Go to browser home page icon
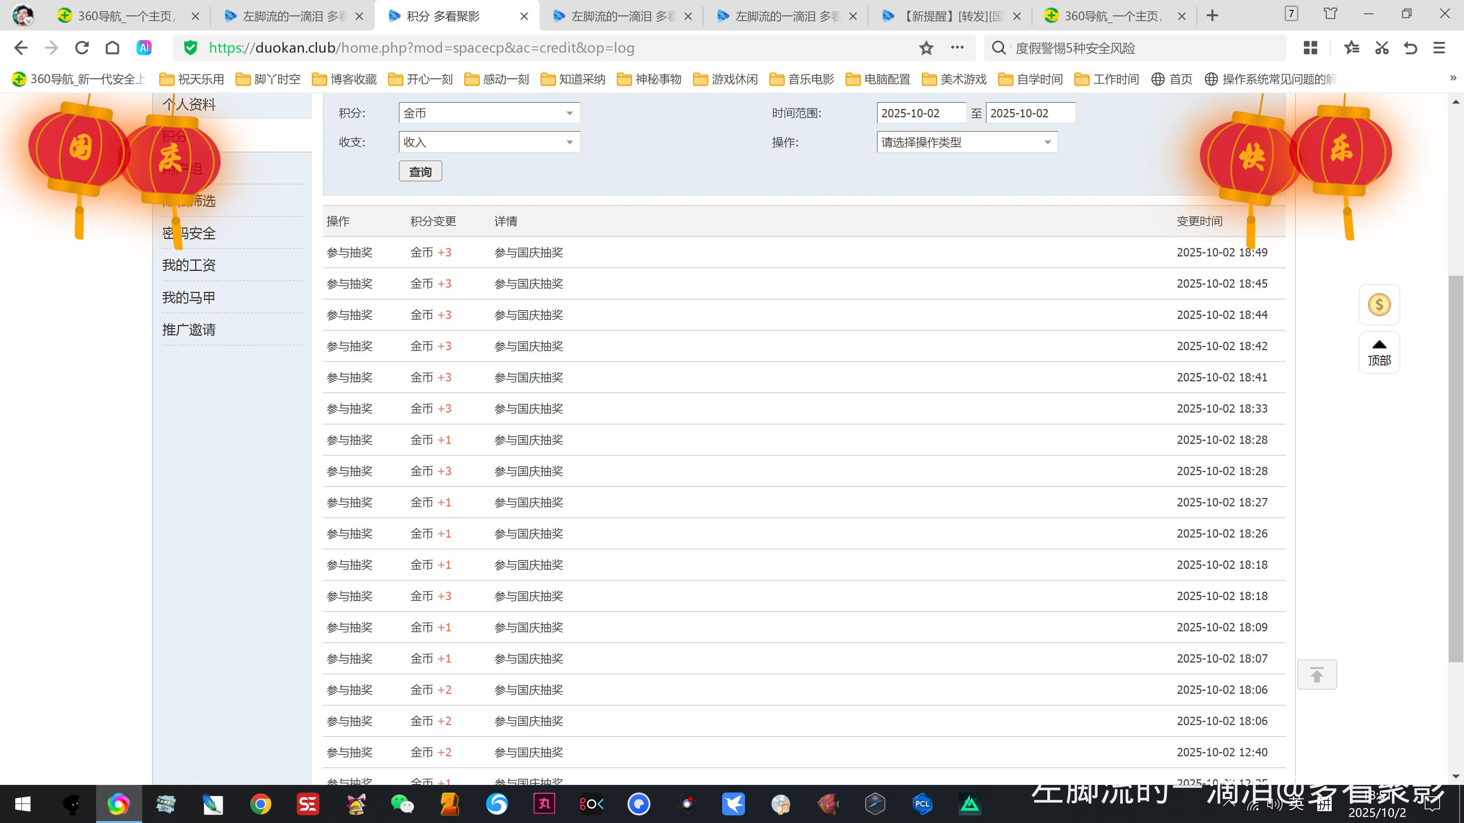1464x823 pixels. (x=112, y=48)
